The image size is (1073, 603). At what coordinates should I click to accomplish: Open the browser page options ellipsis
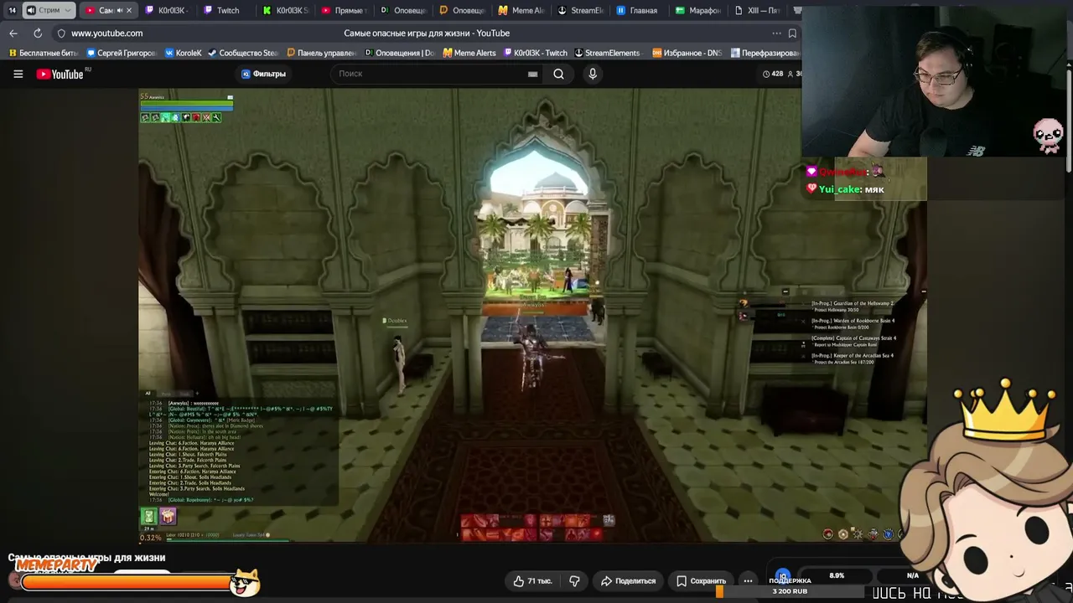[x=776, y=33]
